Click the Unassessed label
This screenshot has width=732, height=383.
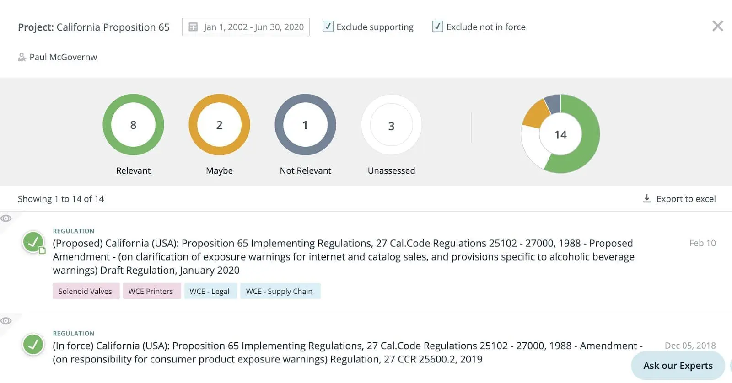pyautogui.click(x=391, y=170)
